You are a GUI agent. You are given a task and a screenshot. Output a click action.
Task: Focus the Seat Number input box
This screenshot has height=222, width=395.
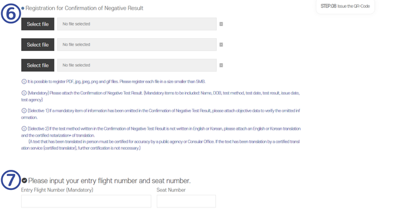click(186, 201)
